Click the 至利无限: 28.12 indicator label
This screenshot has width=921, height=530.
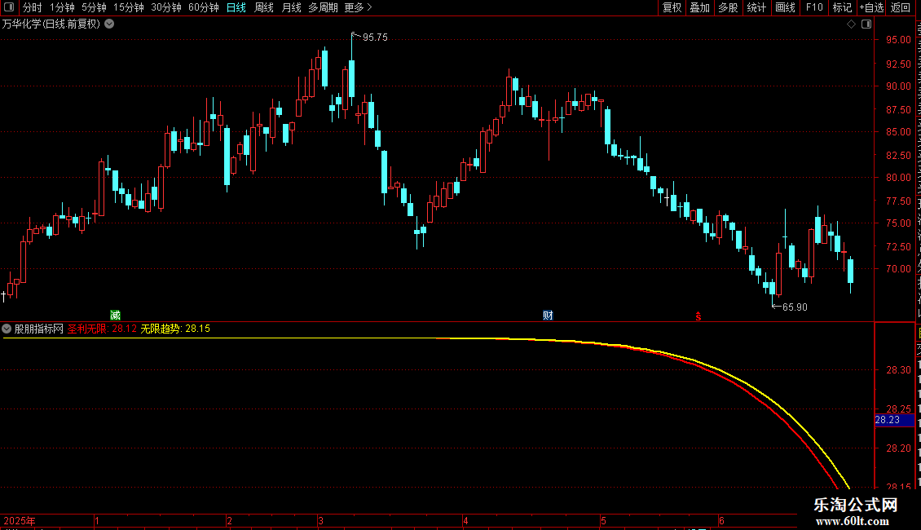[102, 329]
